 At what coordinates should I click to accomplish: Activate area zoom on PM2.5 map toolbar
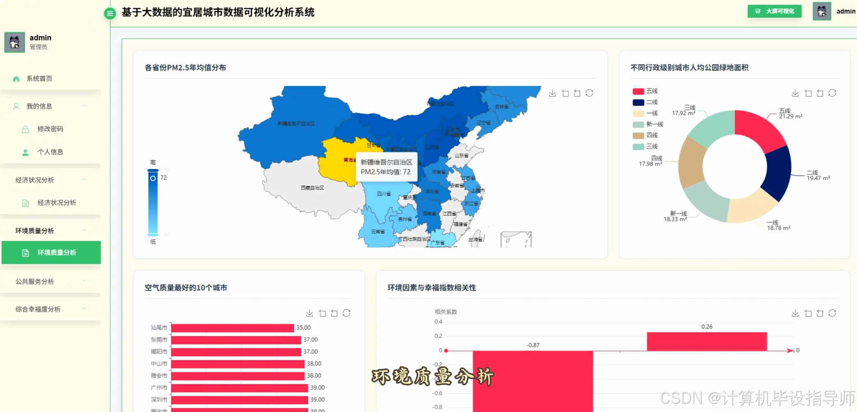(565, 93)
